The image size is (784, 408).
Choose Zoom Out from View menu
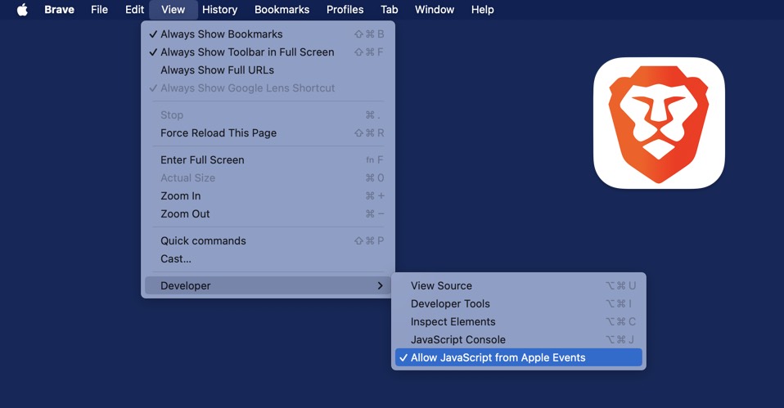click(x=268, y=213)
